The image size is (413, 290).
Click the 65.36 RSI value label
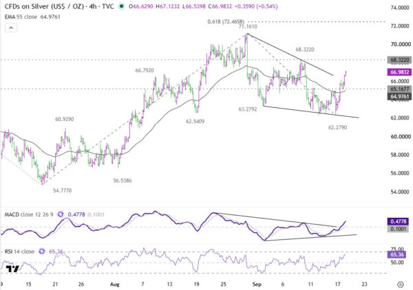pos(397,254)
